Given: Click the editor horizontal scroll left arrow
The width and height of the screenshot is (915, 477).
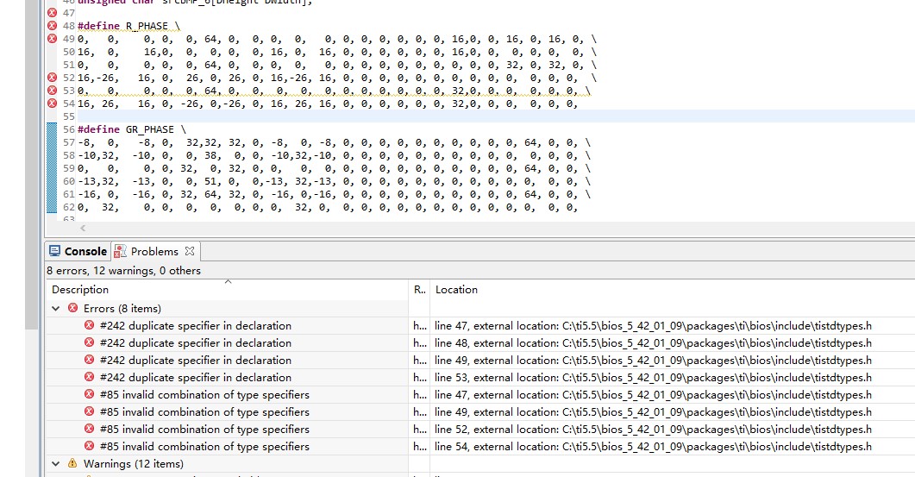Looking at the screenshot, I should tap(83, 228).
